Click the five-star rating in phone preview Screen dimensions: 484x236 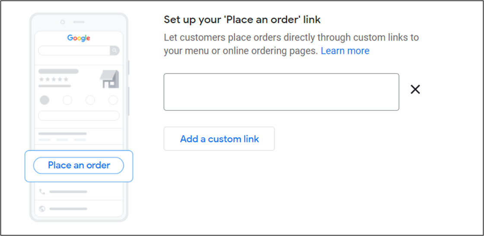tap(54, 79)
